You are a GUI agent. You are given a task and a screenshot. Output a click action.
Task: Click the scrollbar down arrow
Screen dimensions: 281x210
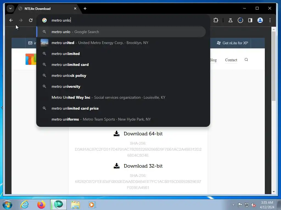click(274, 192)
